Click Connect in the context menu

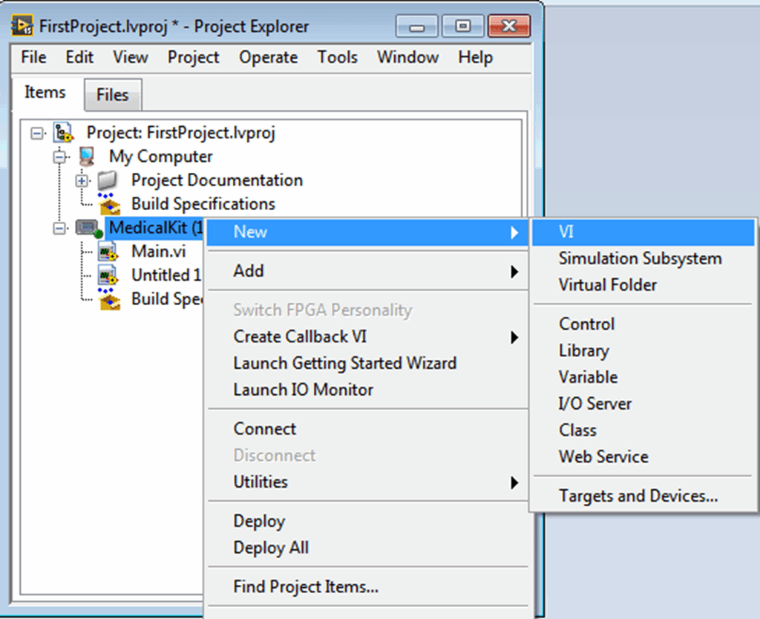pyautogui.click(x=264, y=428)
